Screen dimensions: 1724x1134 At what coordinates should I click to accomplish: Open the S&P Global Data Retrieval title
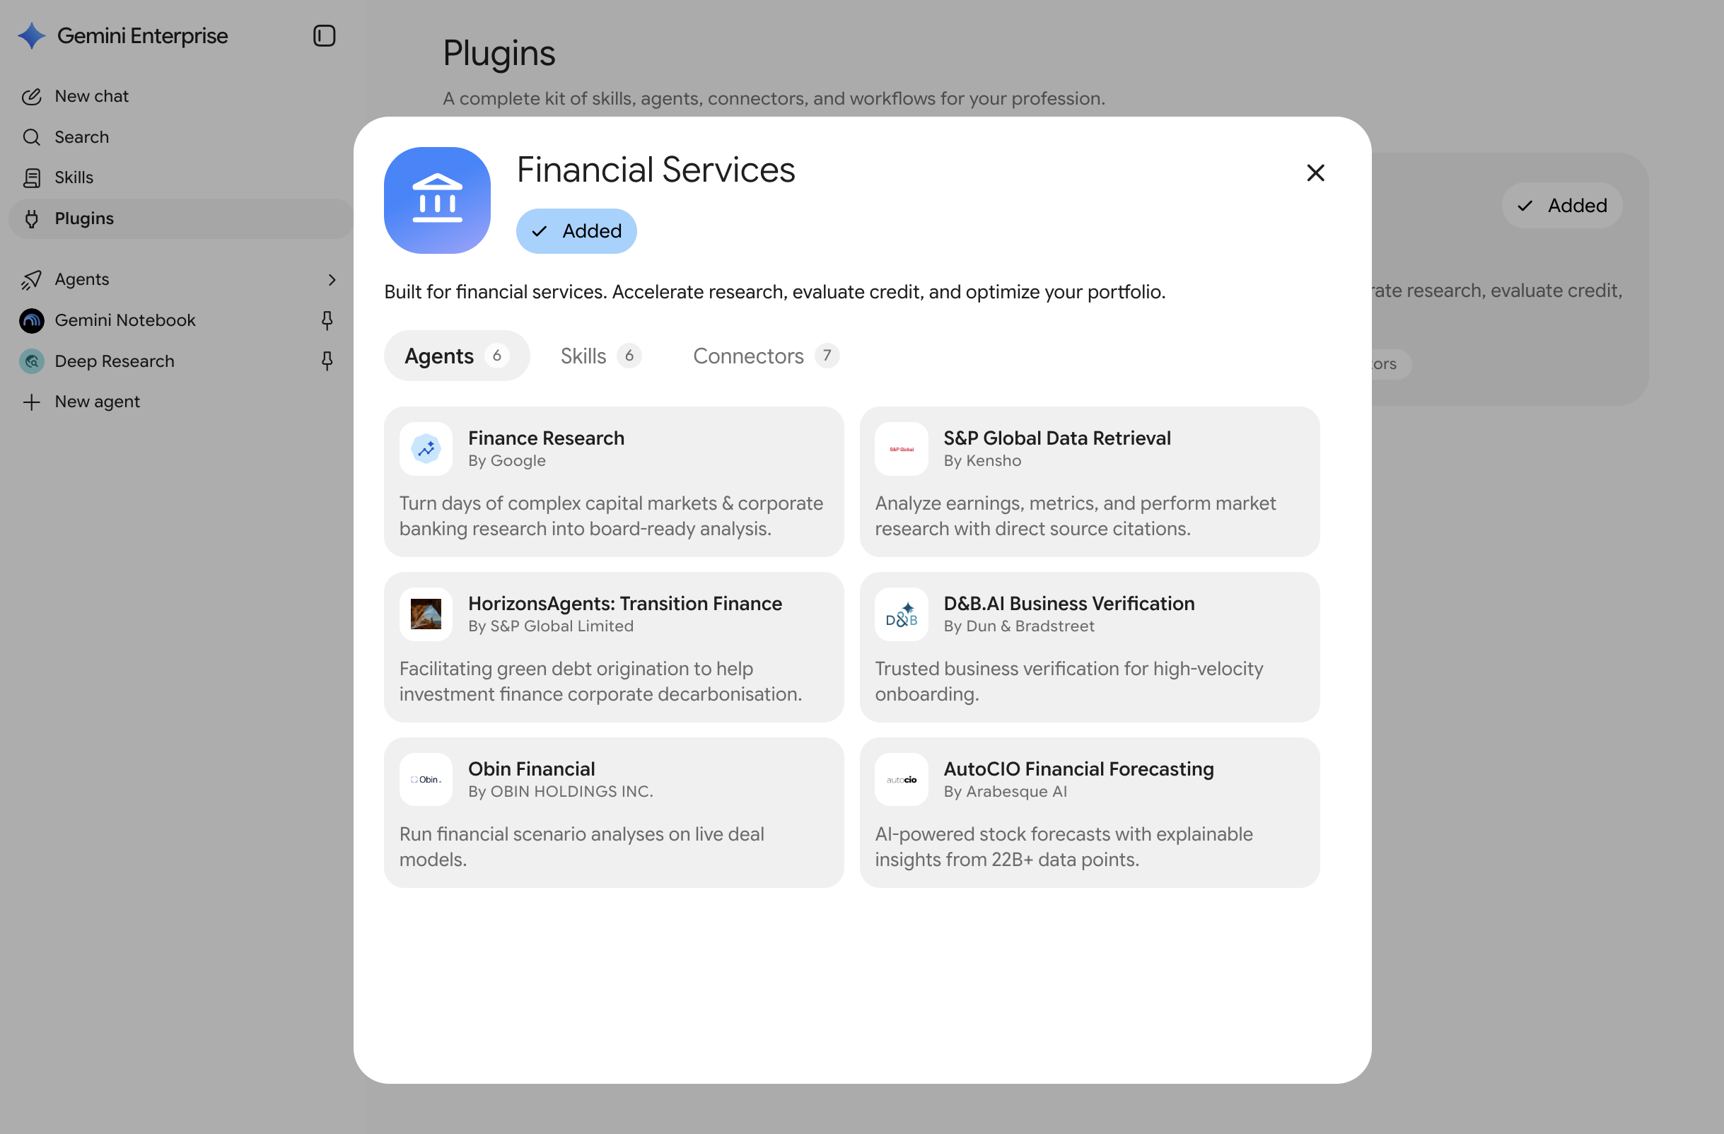point(1056,438)
